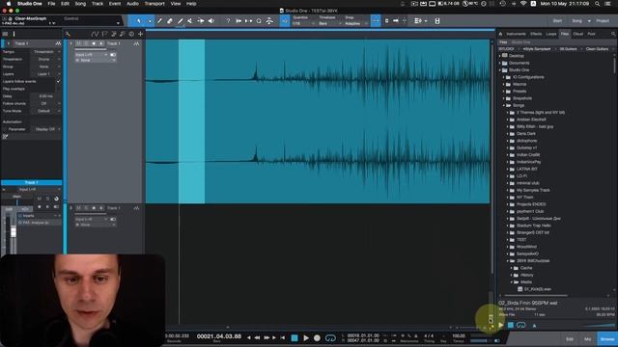Open the File menu
618x347 pixels.
pyautogui.click(x=51, y=4)
